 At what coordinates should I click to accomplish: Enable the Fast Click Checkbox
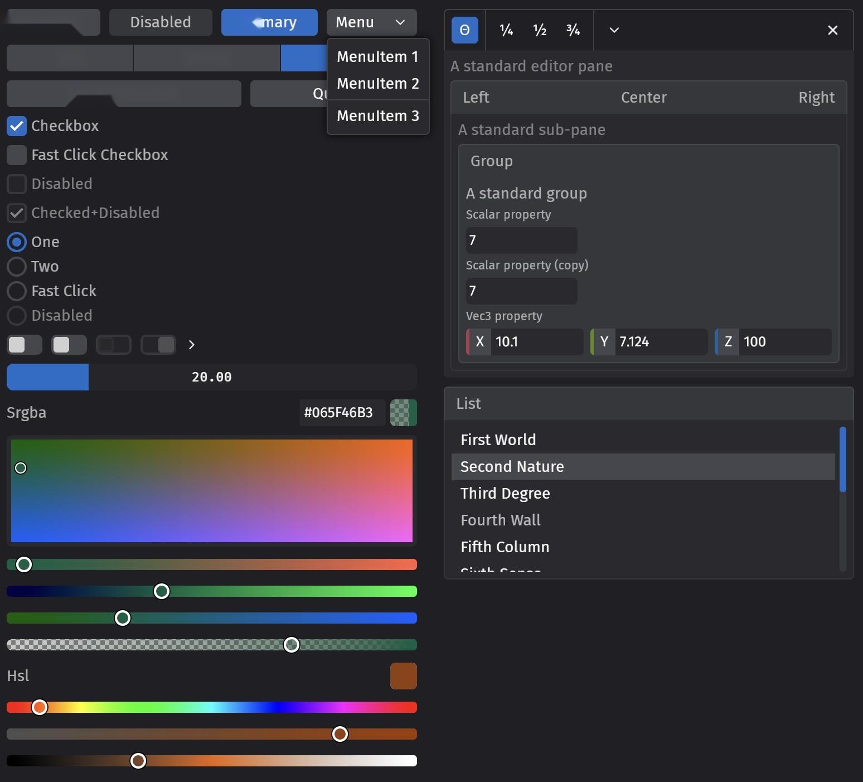[17, 155]
